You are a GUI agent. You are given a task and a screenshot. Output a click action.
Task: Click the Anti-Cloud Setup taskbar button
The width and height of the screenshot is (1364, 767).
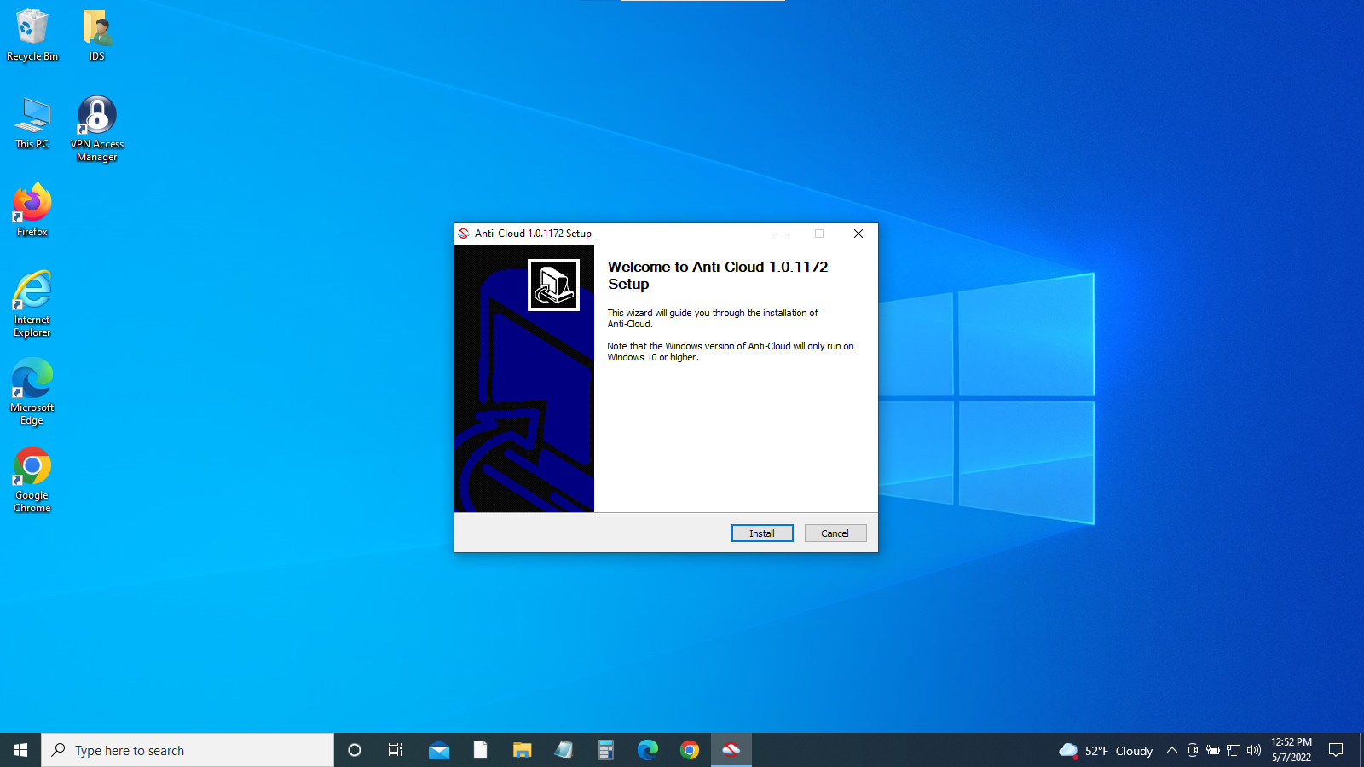[x=731, y=750]
